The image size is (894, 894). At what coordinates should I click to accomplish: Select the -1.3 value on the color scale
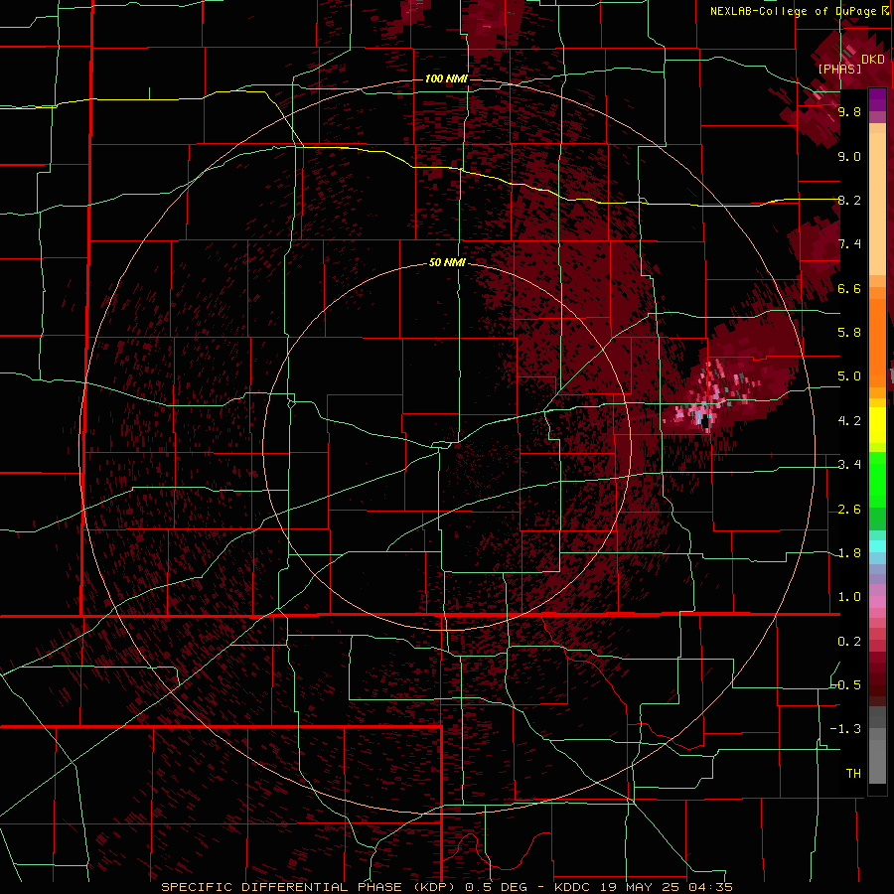coord(846,729)
